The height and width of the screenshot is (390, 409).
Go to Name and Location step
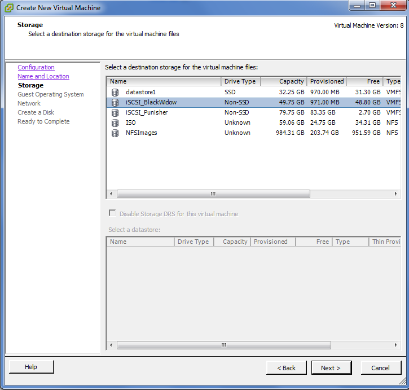43,76
